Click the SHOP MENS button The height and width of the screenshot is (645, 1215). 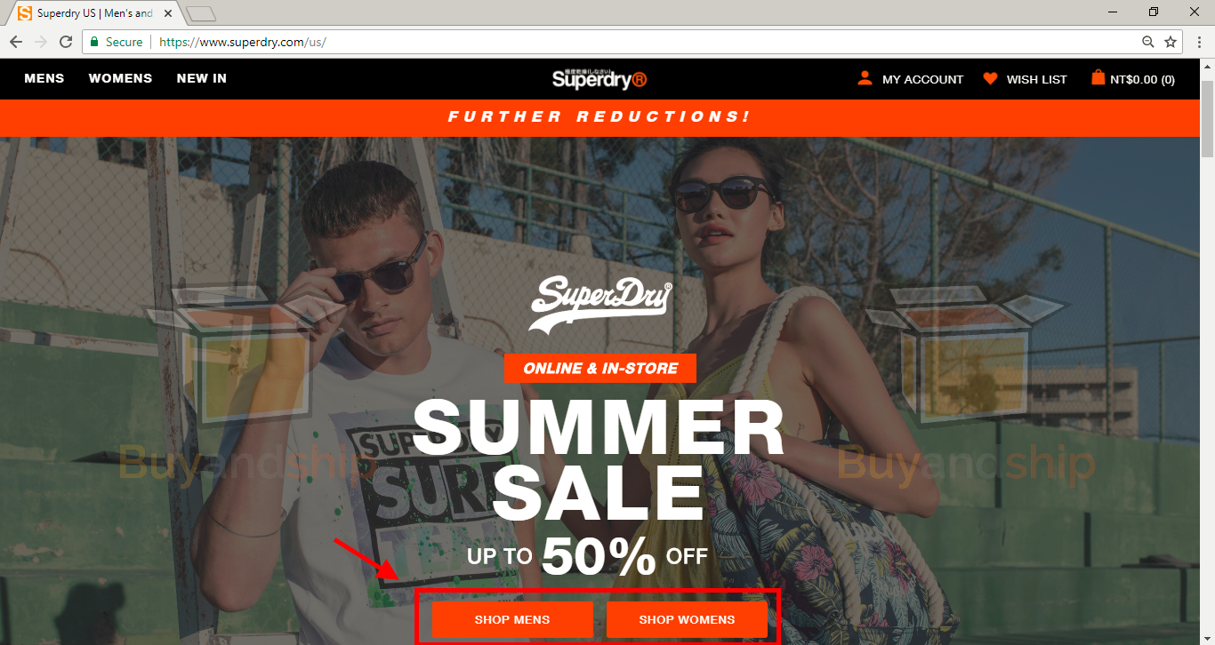[512, 619]
